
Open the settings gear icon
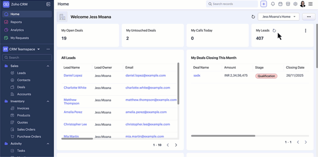(295, 4)
